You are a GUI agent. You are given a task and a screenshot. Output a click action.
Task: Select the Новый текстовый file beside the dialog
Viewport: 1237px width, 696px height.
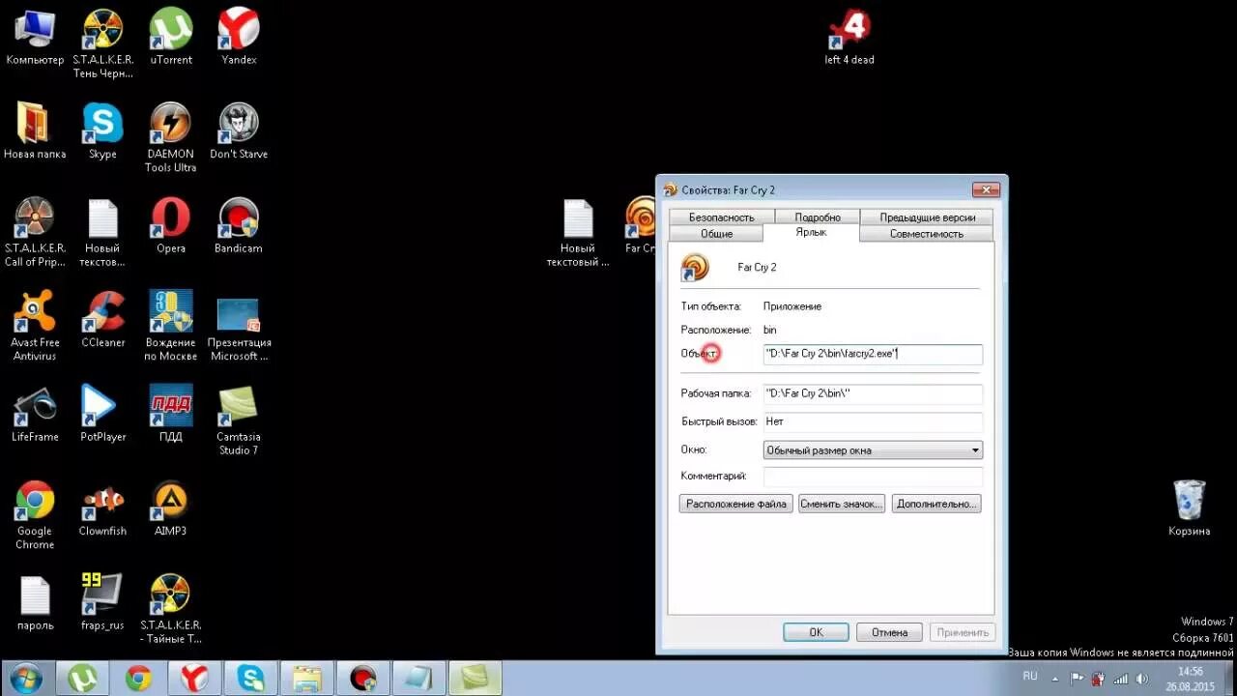click(x=578, y=233)
